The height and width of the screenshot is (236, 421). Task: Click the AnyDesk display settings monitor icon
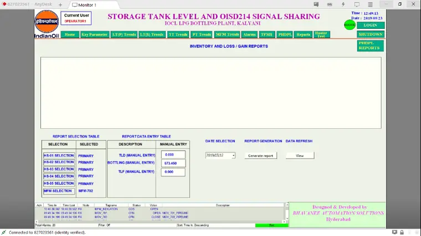pos(357,4)
